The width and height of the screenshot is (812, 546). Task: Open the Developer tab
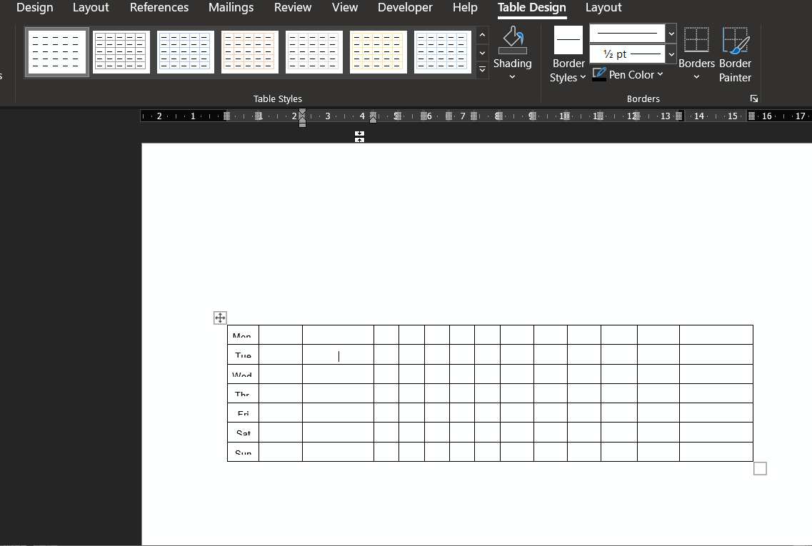pyautogui.click(x=405, y=8)
